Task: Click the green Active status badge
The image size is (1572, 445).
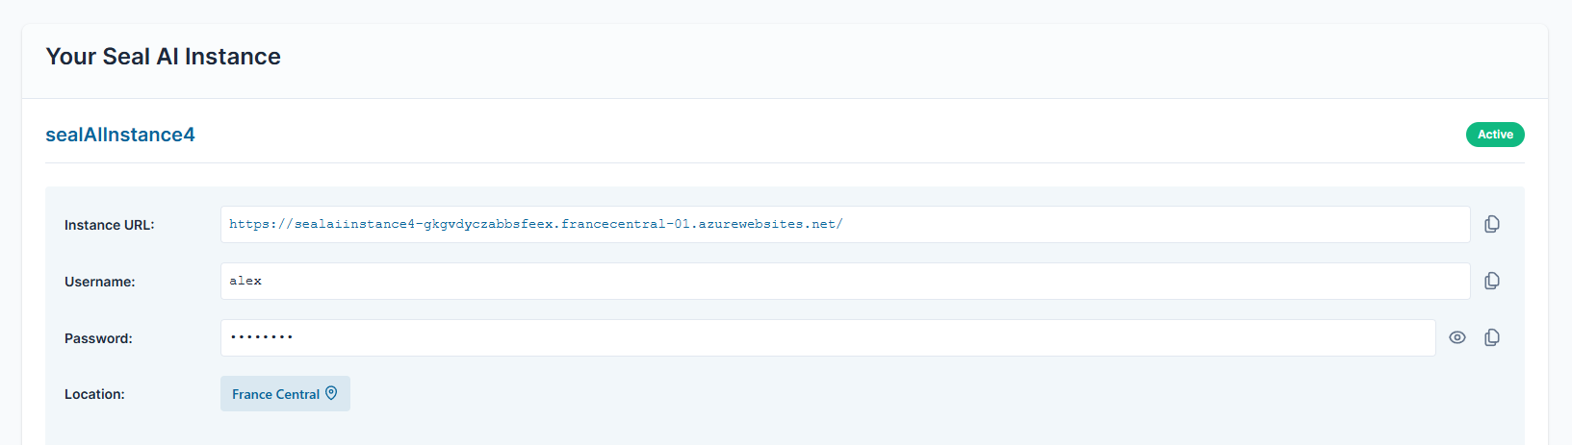Action: (1495, 135)
